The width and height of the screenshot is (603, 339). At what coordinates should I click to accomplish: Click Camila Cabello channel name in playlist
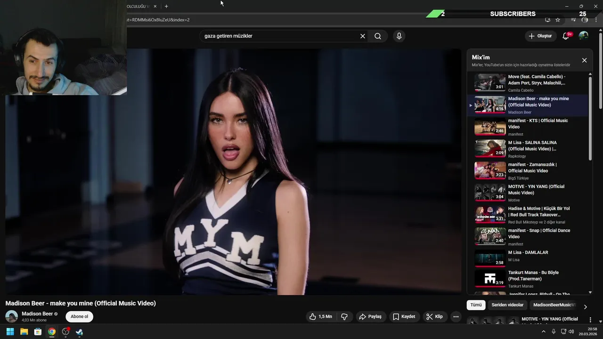tap(521, 90)
